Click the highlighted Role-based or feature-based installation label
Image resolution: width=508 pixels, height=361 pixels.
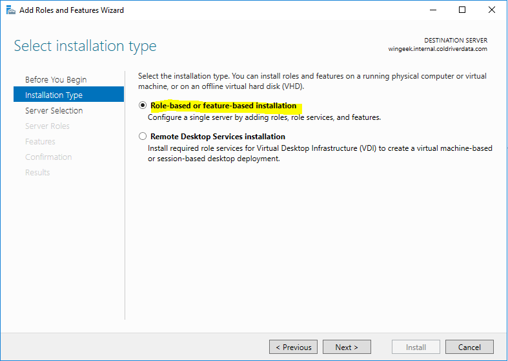coord(223,106)
